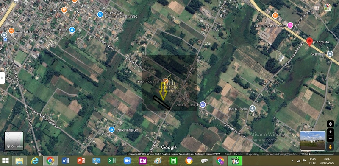339x166 pixels.
Task: Expand the collapsed side panel
Action: [x=2, y=78]
